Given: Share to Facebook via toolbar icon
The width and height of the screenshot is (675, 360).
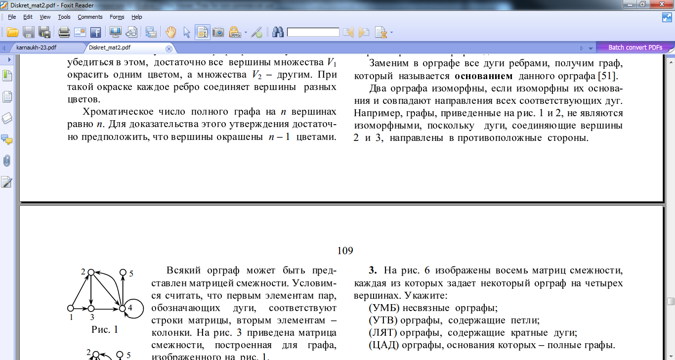Looking at the screenshot, I should point(95,33).
